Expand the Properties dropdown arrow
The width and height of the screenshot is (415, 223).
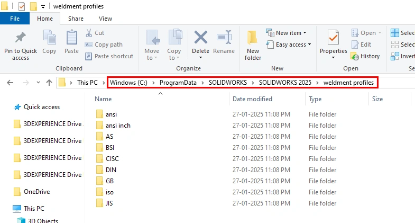point(333,58)
